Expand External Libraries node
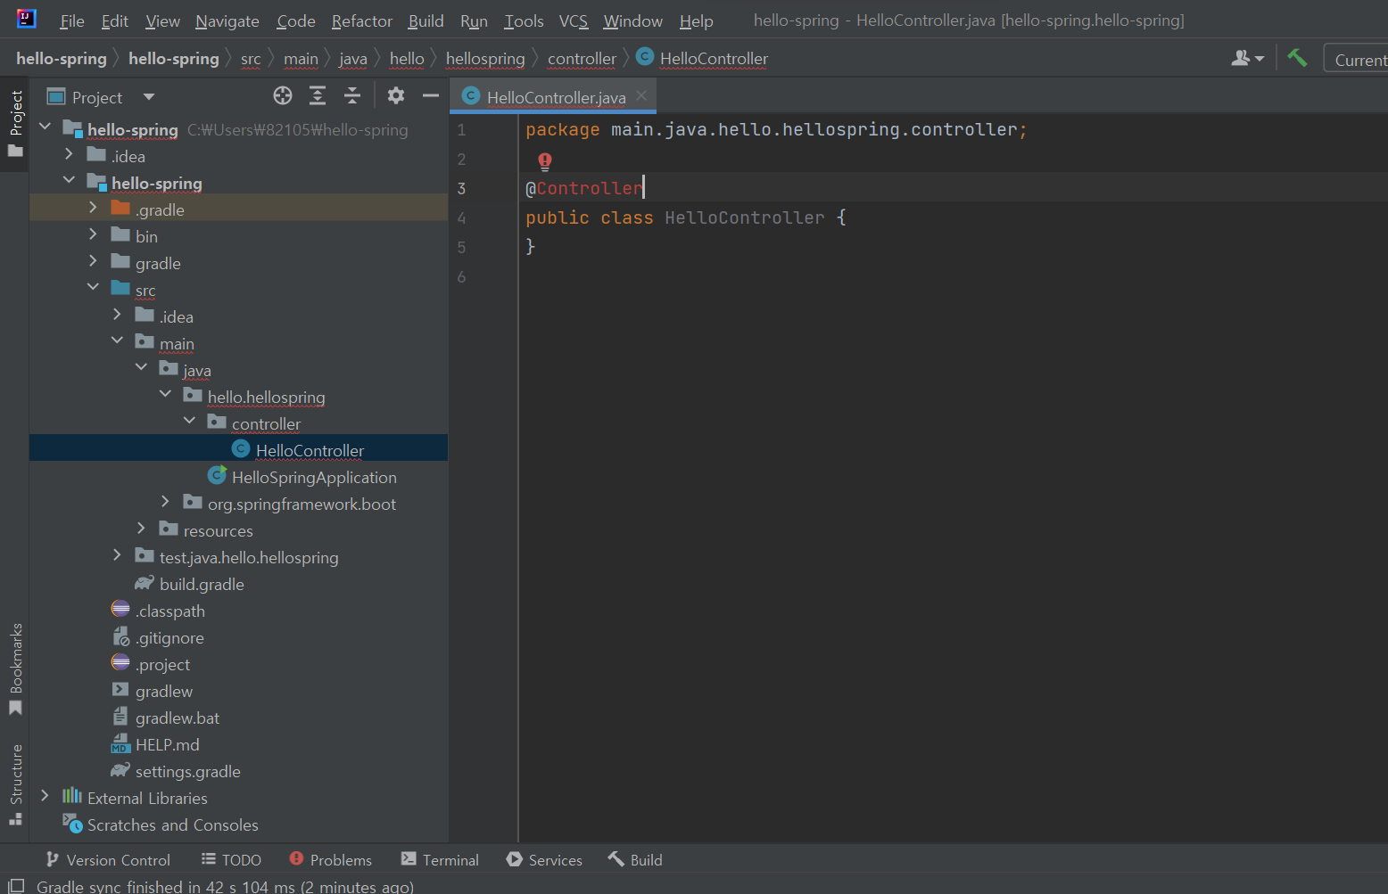The height and width of the screenshot is (894, 1388). (x=45, y=795)
